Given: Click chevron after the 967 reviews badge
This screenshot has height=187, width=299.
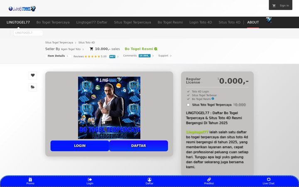Looking at the screenshot, I should 118,57.
